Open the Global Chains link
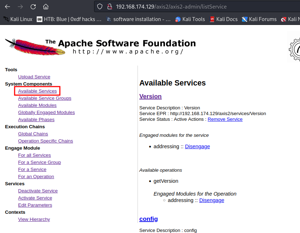 [33, 134]
